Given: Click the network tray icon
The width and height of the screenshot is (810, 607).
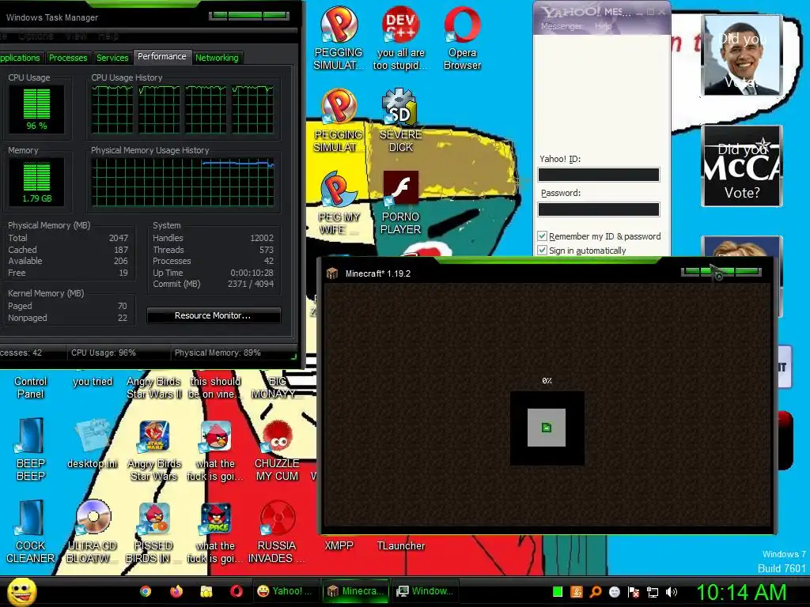Looking at the screenshot, I should coord(653,592).
